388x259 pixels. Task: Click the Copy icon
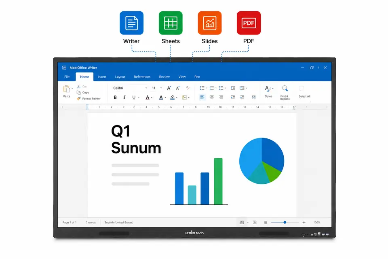point(79,92)
